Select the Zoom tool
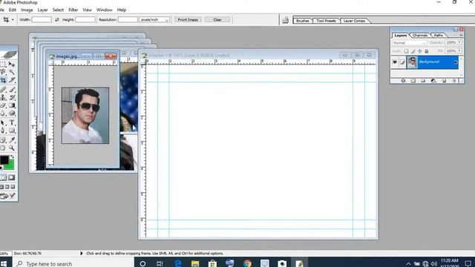Viewport: 475px width, 267px height. (x=12, y=148)
